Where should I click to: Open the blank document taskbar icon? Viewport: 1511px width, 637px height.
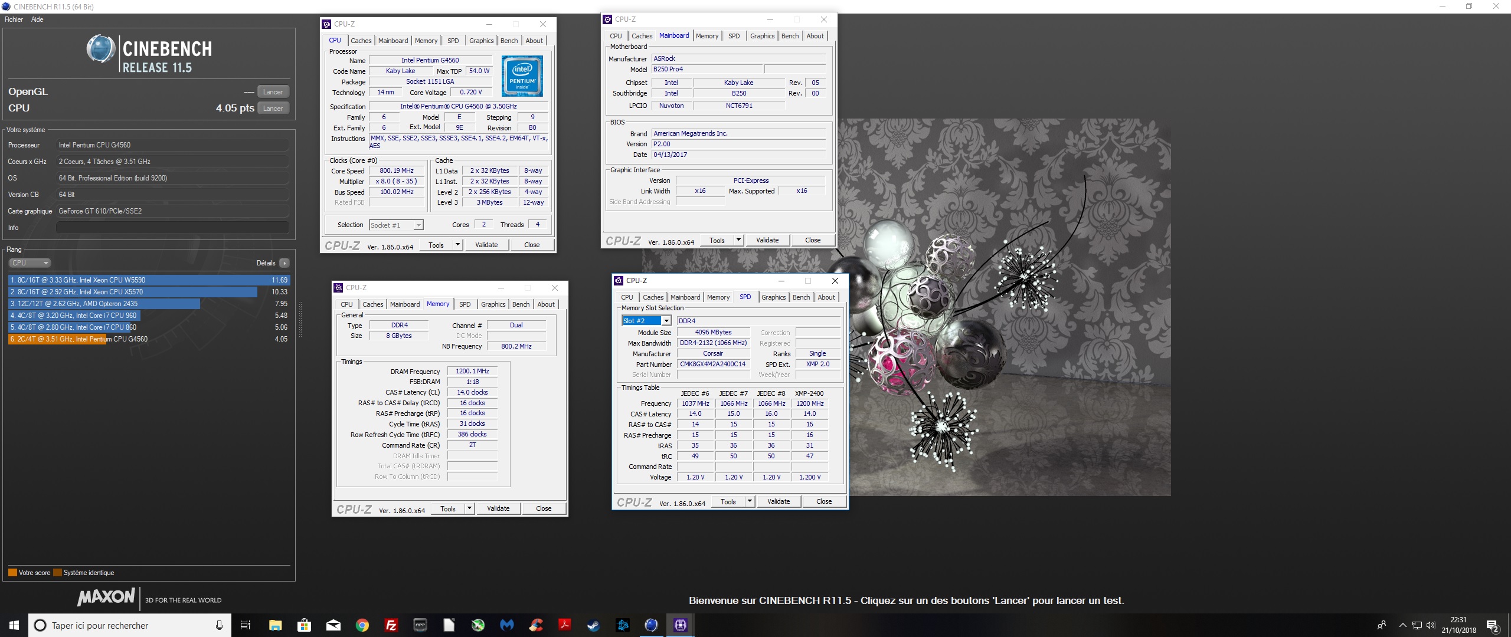click(449, 625)
